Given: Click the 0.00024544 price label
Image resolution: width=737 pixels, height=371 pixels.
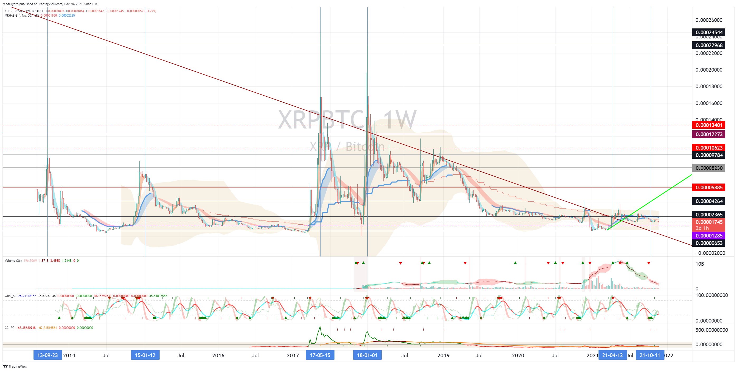Looking at the screenshot, I should 709,32.
